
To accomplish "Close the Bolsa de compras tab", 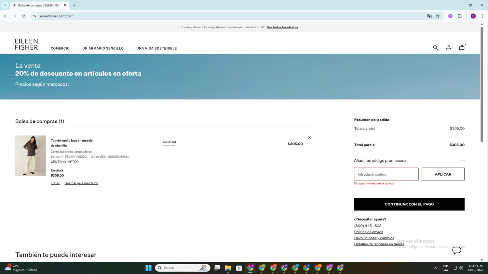I will click(x=65, y=5).
